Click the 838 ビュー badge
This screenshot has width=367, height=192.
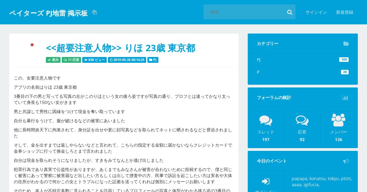pyautogui.click(x=95, y=60)
